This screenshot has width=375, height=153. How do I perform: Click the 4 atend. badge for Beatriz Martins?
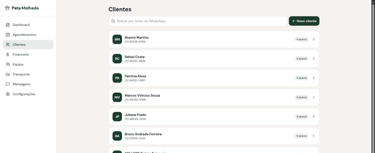tap(302, 39)
